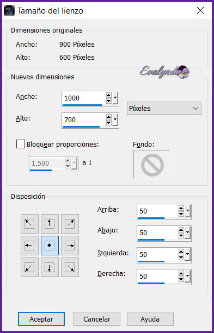Increase the Alto value with up arrow
Viewport: 214px width, 333px height.
click(x=109, y=117)
